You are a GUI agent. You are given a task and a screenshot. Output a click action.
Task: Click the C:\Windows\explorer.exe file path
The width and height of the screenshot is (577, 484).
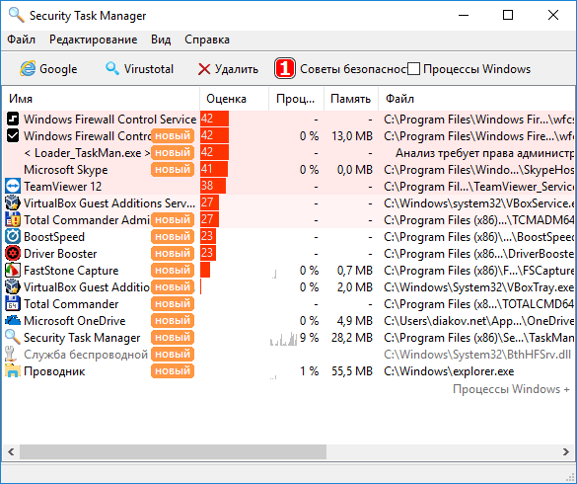pyautogui.click(x=449, y=371)
